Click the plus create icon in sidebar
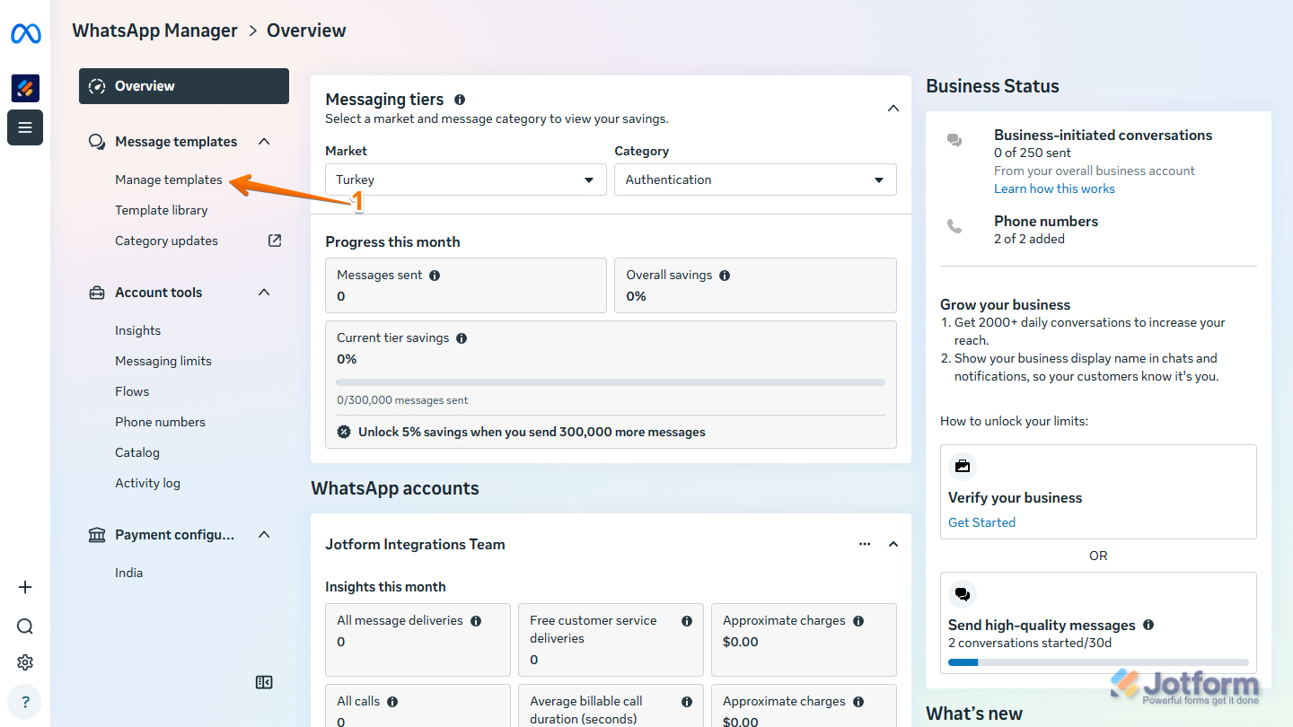 (x=25, y=587)
